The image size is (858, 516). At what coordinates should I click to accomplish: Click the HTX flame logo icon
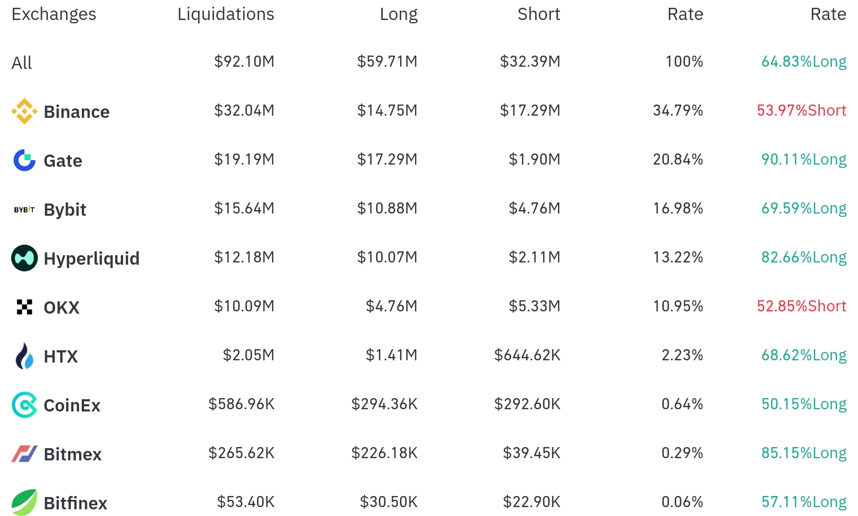coord(24,356)
